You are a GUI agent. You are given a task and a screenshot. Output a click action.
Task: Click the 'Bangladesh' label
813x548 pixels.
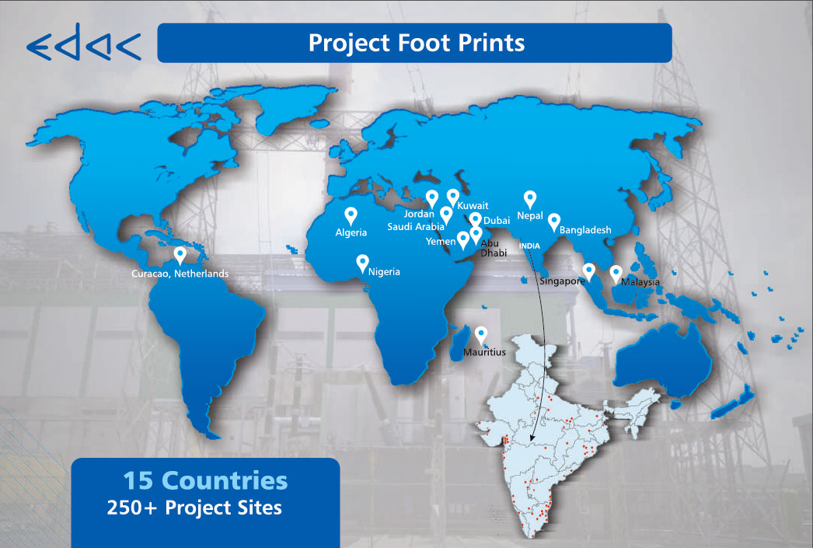point(585,229)
